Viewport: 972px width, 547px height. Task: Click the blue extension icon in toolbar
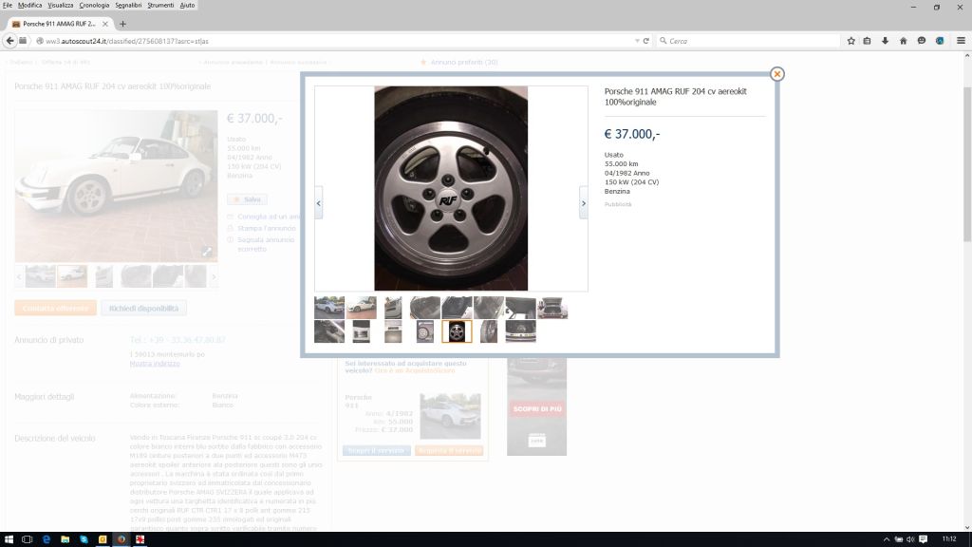tap(940, 41)
